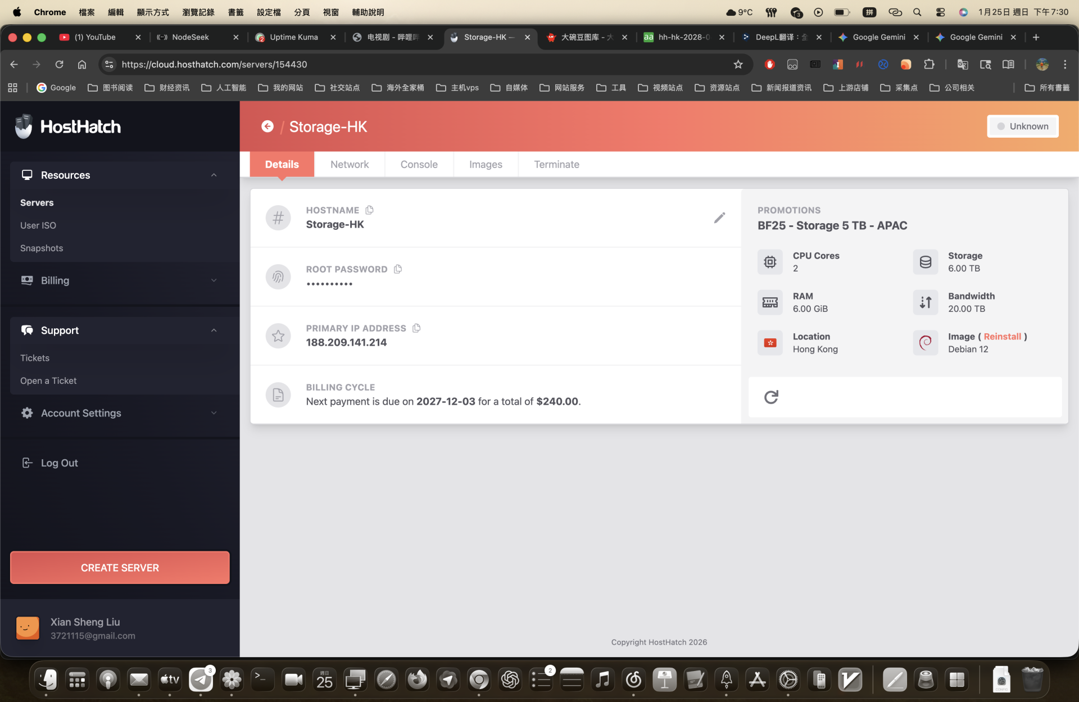
Task: Go to User ISO page
Action: click(38, 225)
